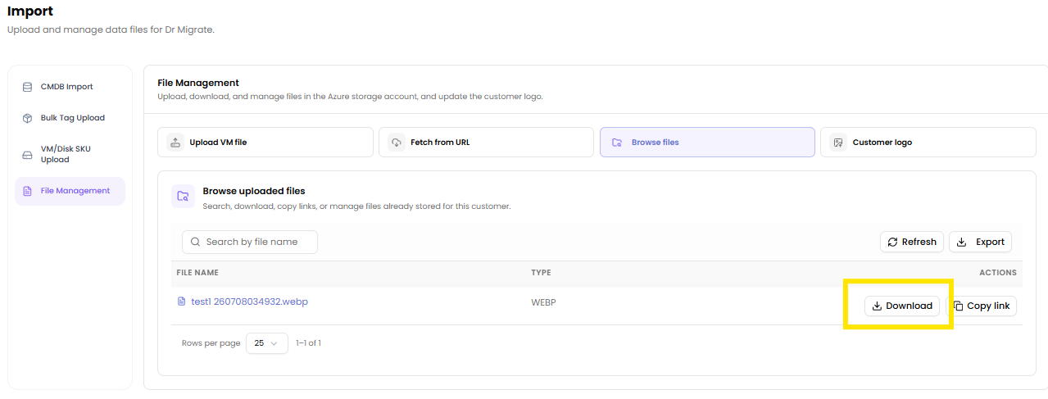Image resolution: width=1048 pixels, height=399 pixels.
Task: Click the folder-search icon beside Browse uploaded files
Action: click(184, 197)
